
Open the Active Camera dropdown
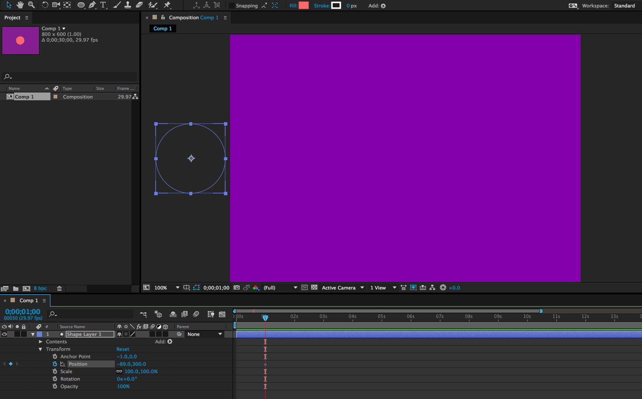coord(343,288)
